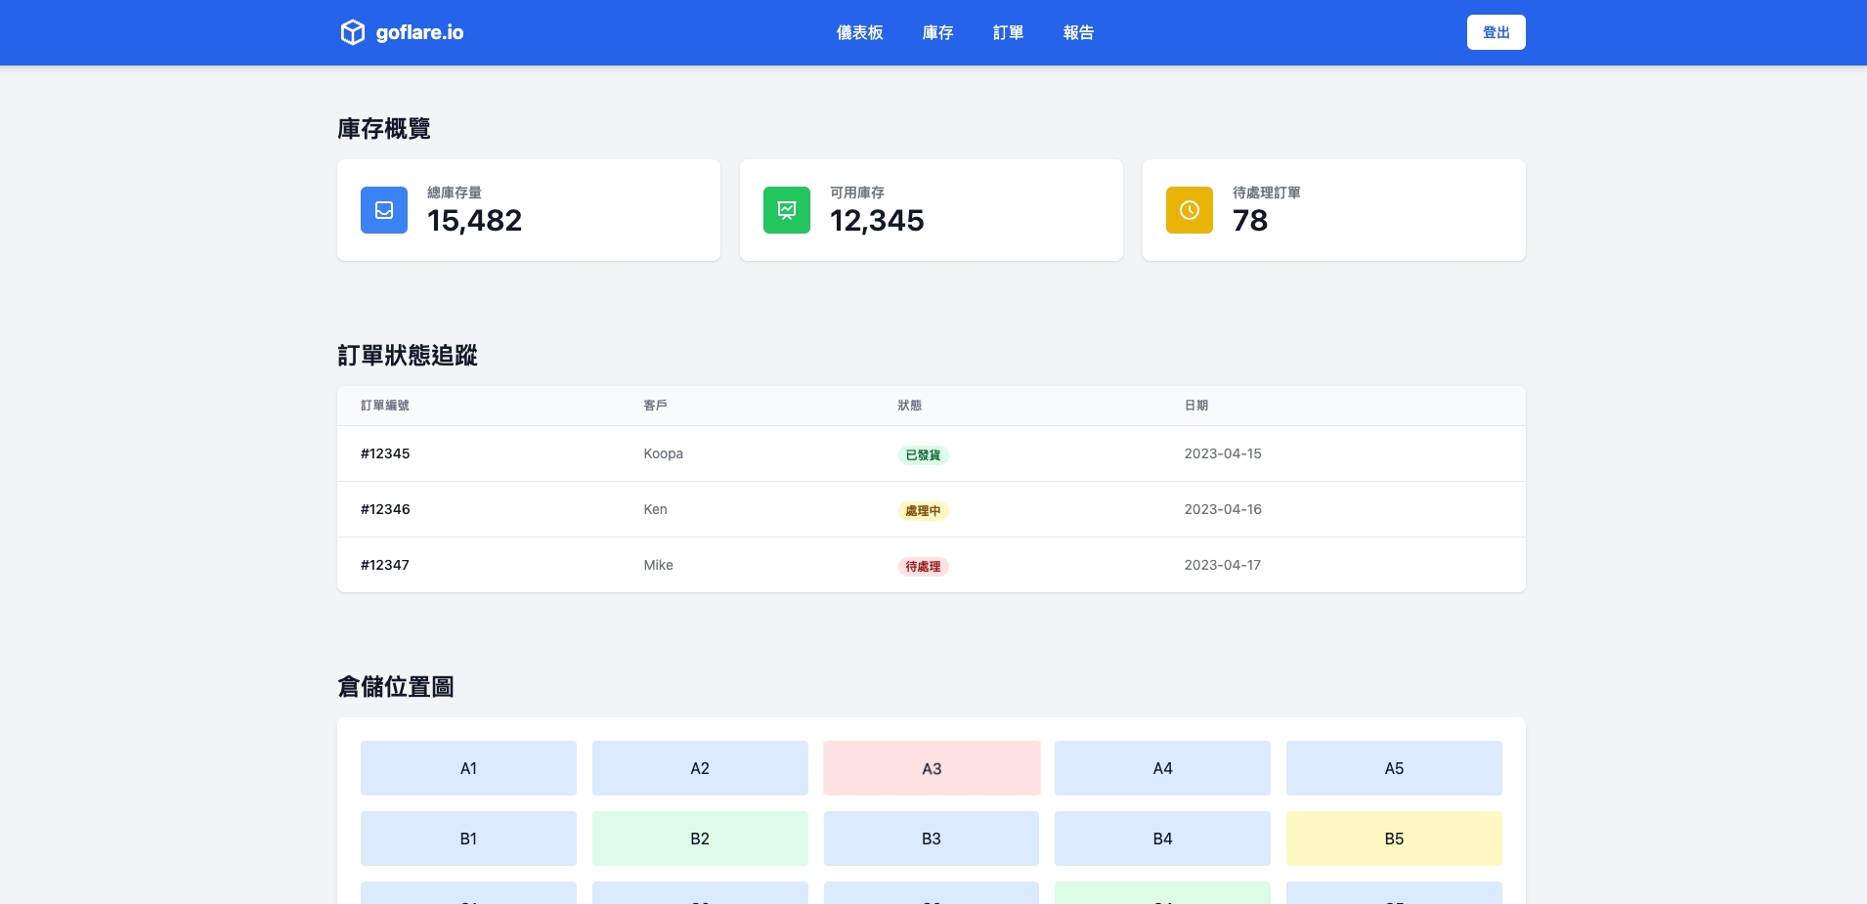The width and height of the screenshot is (1867, 904).
Task: Click the blue inbox icon for 總庫存量
Action: pyautogui.click(x=384, y=210)
